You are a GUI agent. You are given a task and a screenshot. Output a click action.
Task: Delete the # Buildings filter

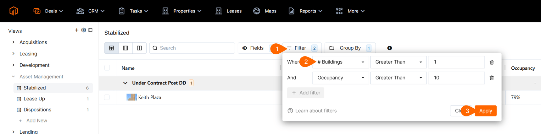click(492, 62)
